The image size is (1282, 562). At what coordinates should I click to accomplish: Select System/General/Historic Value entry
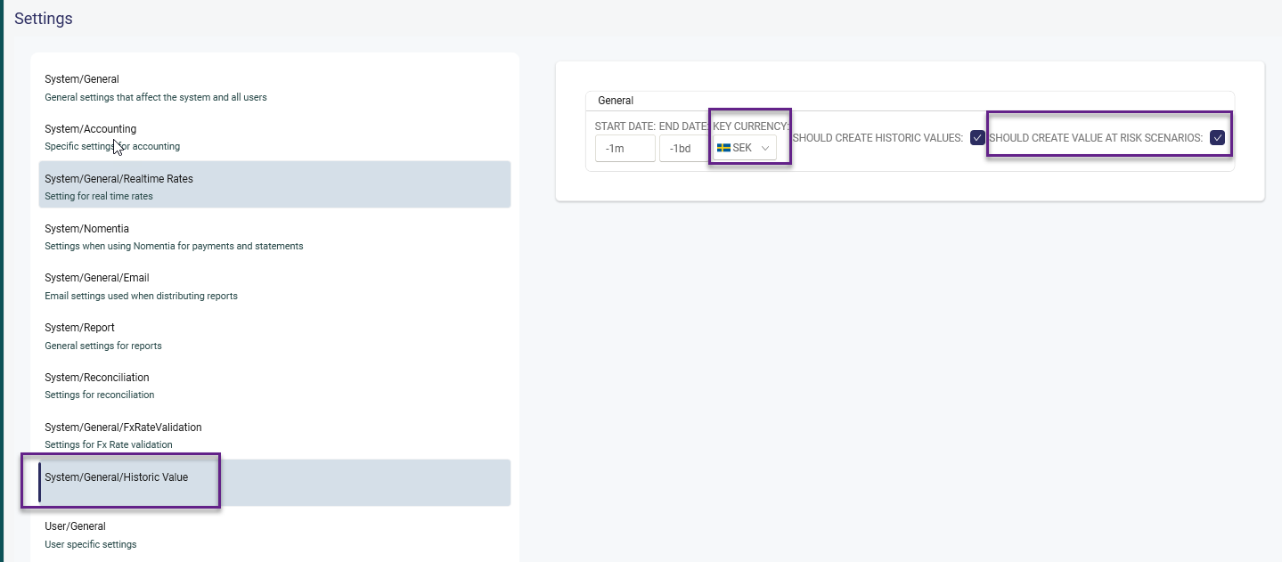(x=117, y=477)
